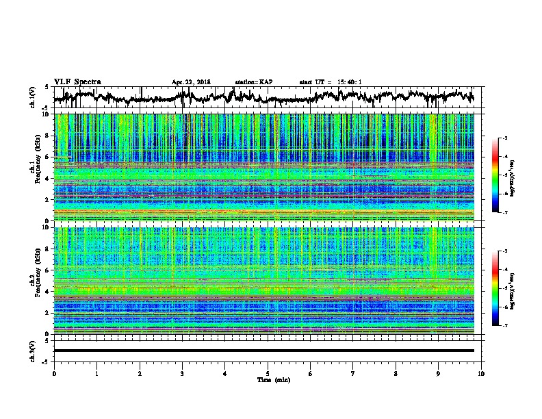This screenshot has width=542, height=419.
Task: Click inside the ch.2 spectrogram panel
Action: (x=263, y=281)
